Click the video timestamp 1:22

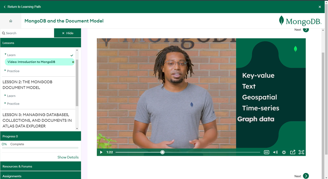(110, 152)
